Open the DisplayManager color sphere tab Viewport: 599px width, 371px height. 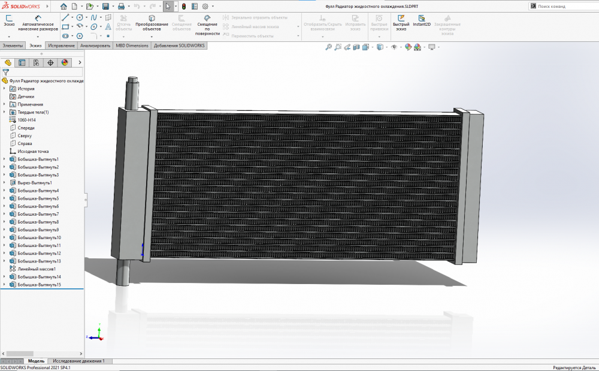pos(64,62)
